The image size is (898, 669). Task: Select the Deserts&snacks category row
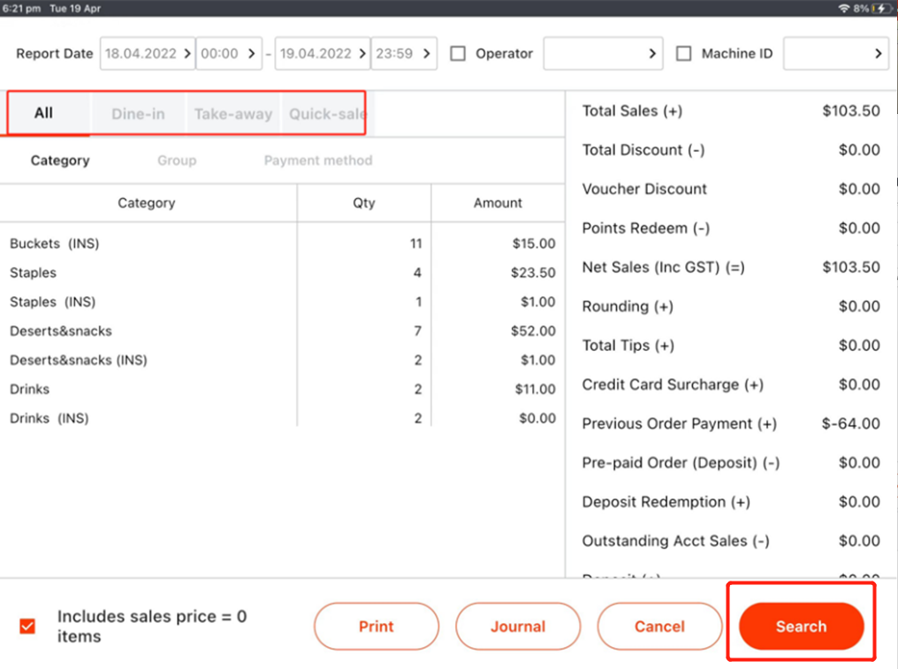tap(61, 331)
